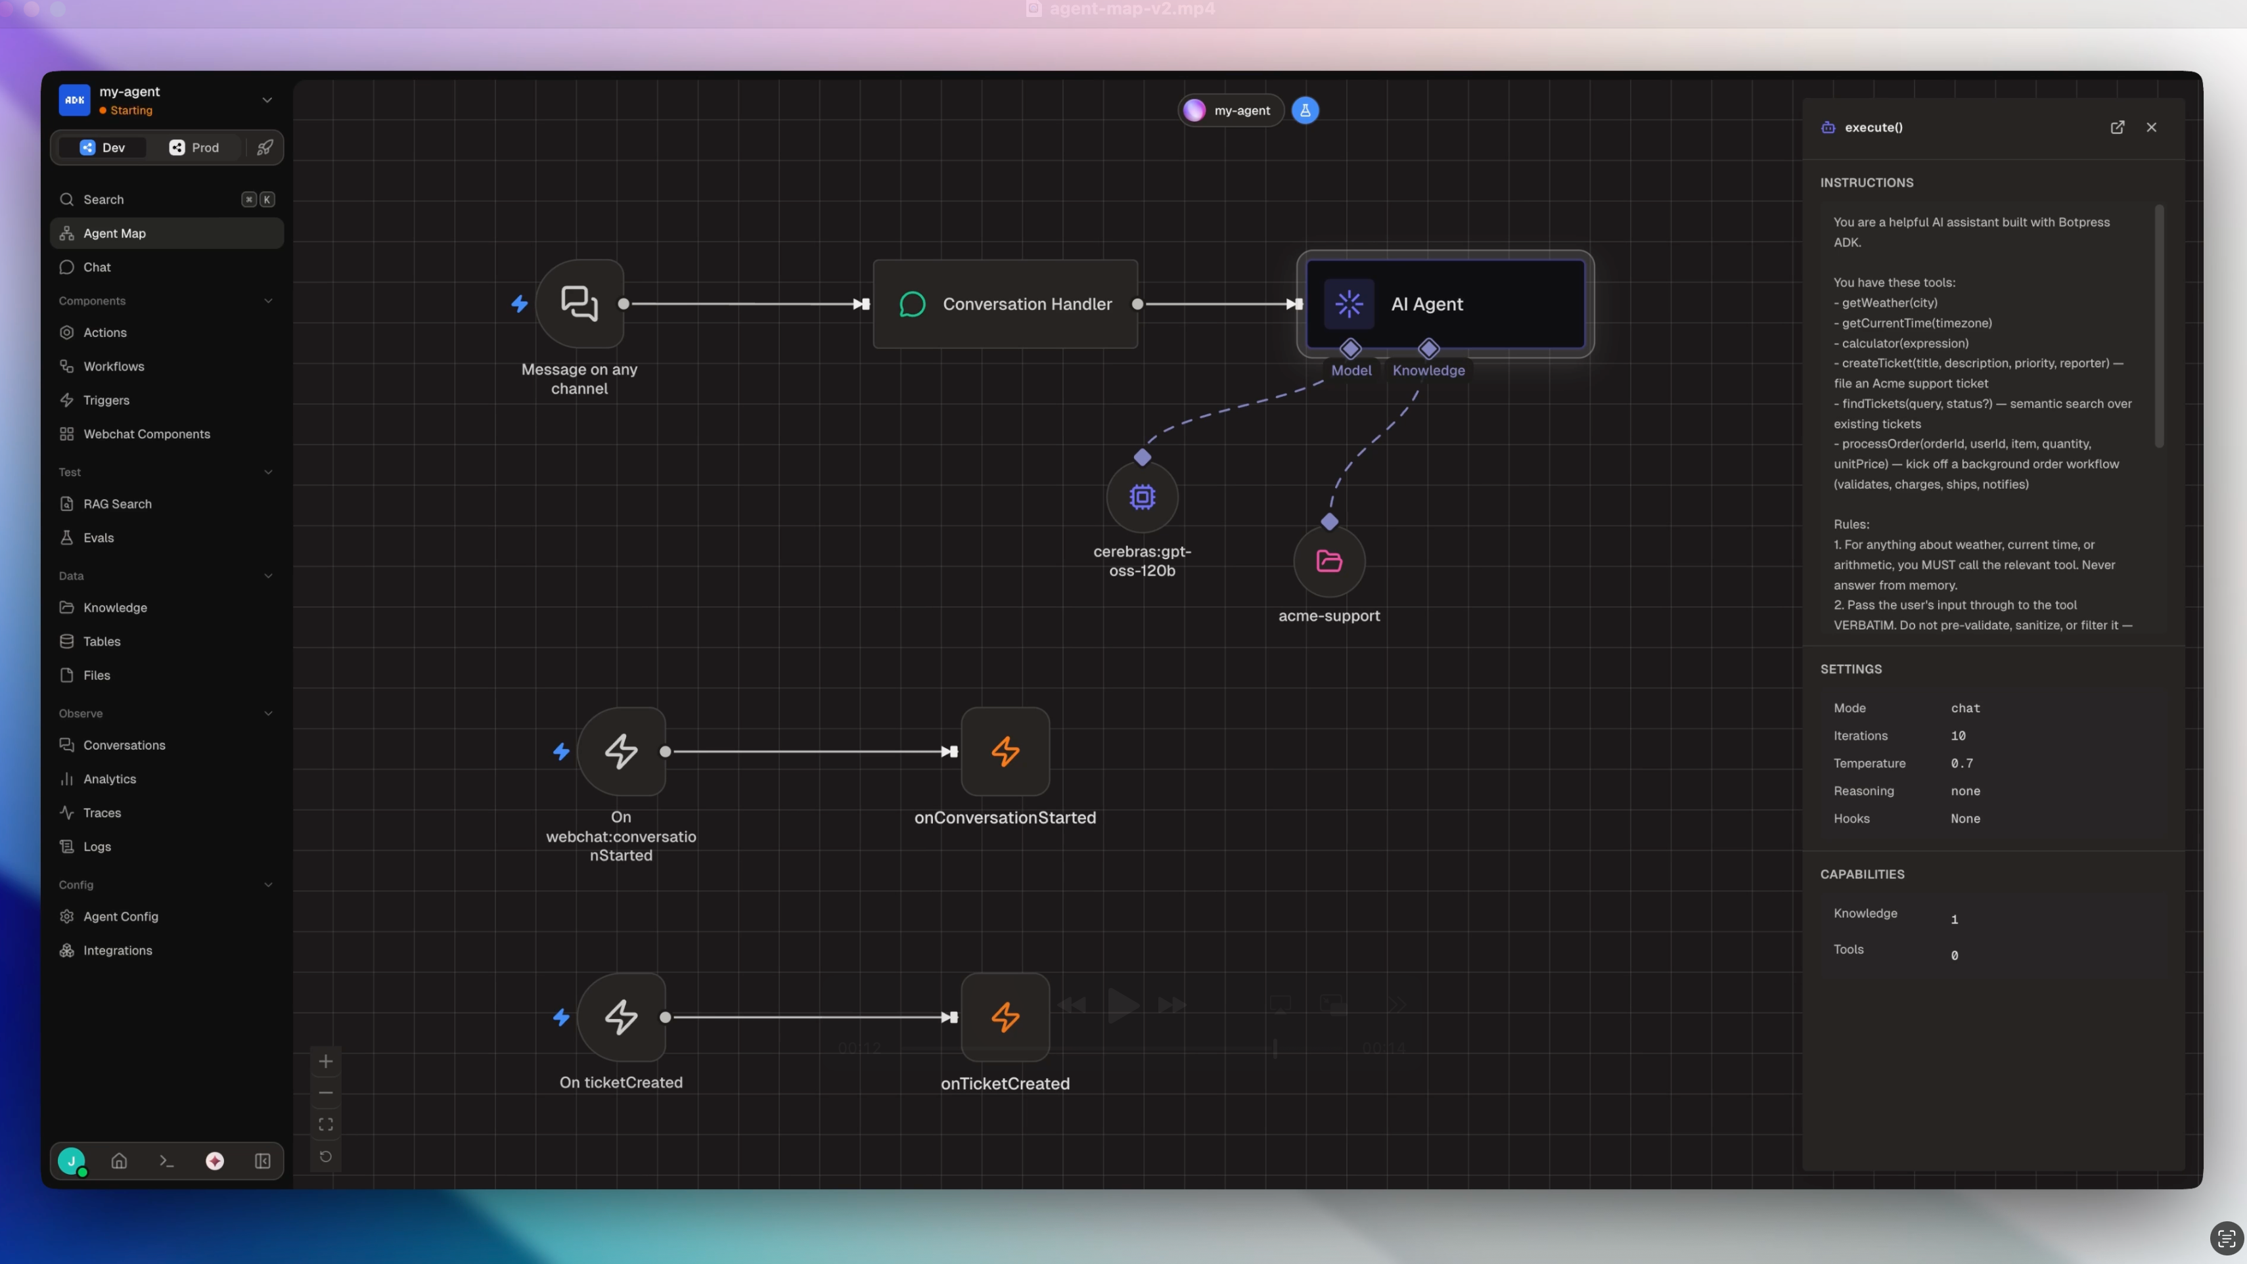
Task: Select the AI Agent node
Action: click(1445, 304)
